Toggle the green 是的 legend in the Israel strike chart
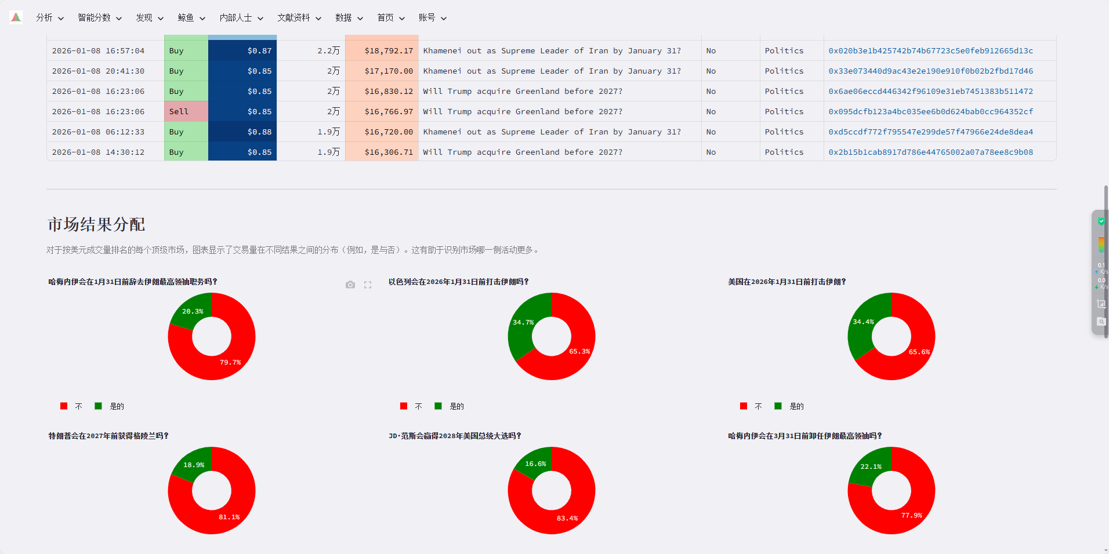The image size is (1109, 554). point(450,406)
